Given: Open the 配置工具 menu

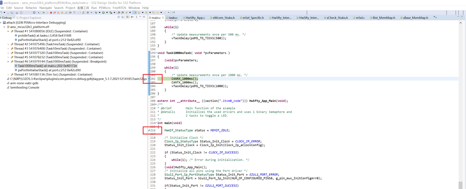Looking at the screenshot, I should click(x=84, y=8).
